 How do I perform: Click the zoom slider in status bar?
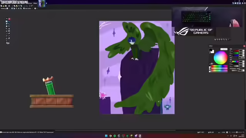(x=237, y=132)
